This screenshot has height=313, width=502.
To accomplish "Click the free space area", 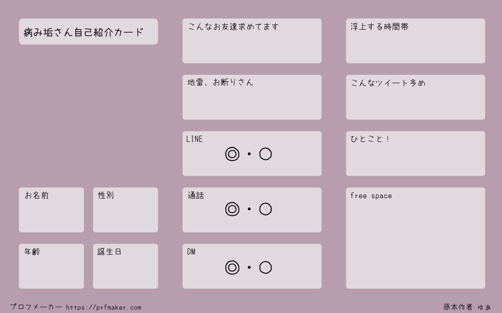I will coord(415,238).
